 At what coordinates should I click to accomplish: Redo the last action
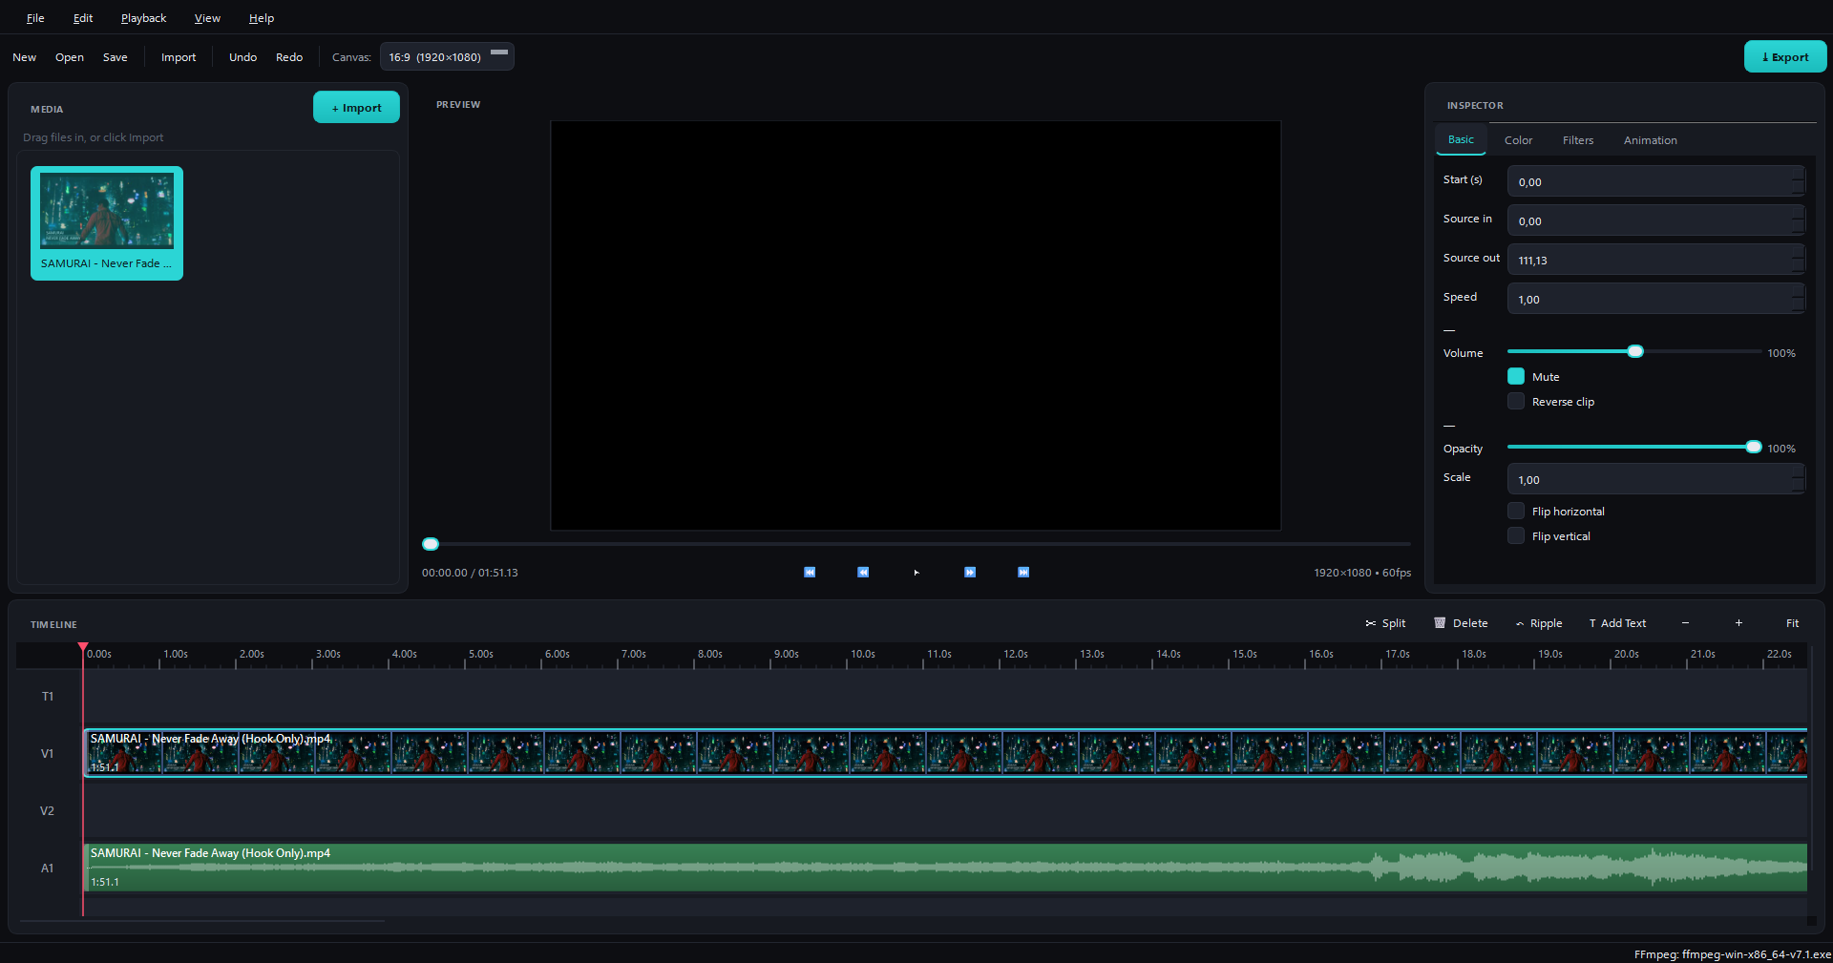[x=289, y=57]
